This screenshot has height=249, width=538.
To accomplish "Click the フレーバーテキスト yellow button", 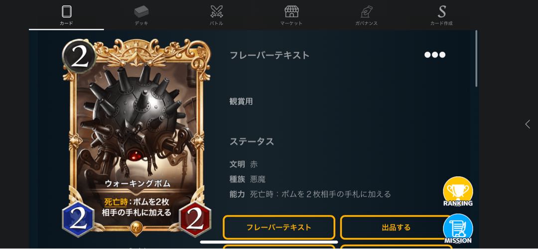I will (278, 227).
